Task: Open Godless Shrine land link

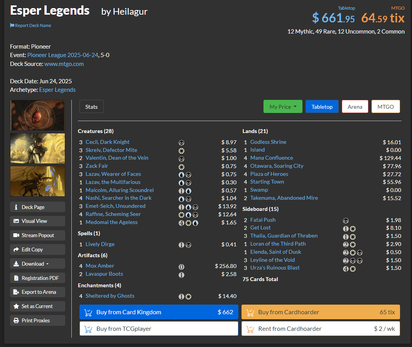Action: (268, 142)
